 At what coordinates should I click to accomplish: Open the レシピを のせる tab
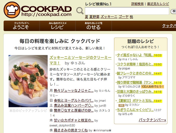pos(93,26)
